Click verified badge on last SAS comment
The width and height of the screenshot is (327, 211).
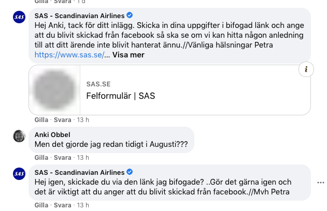tap(130, 172)
